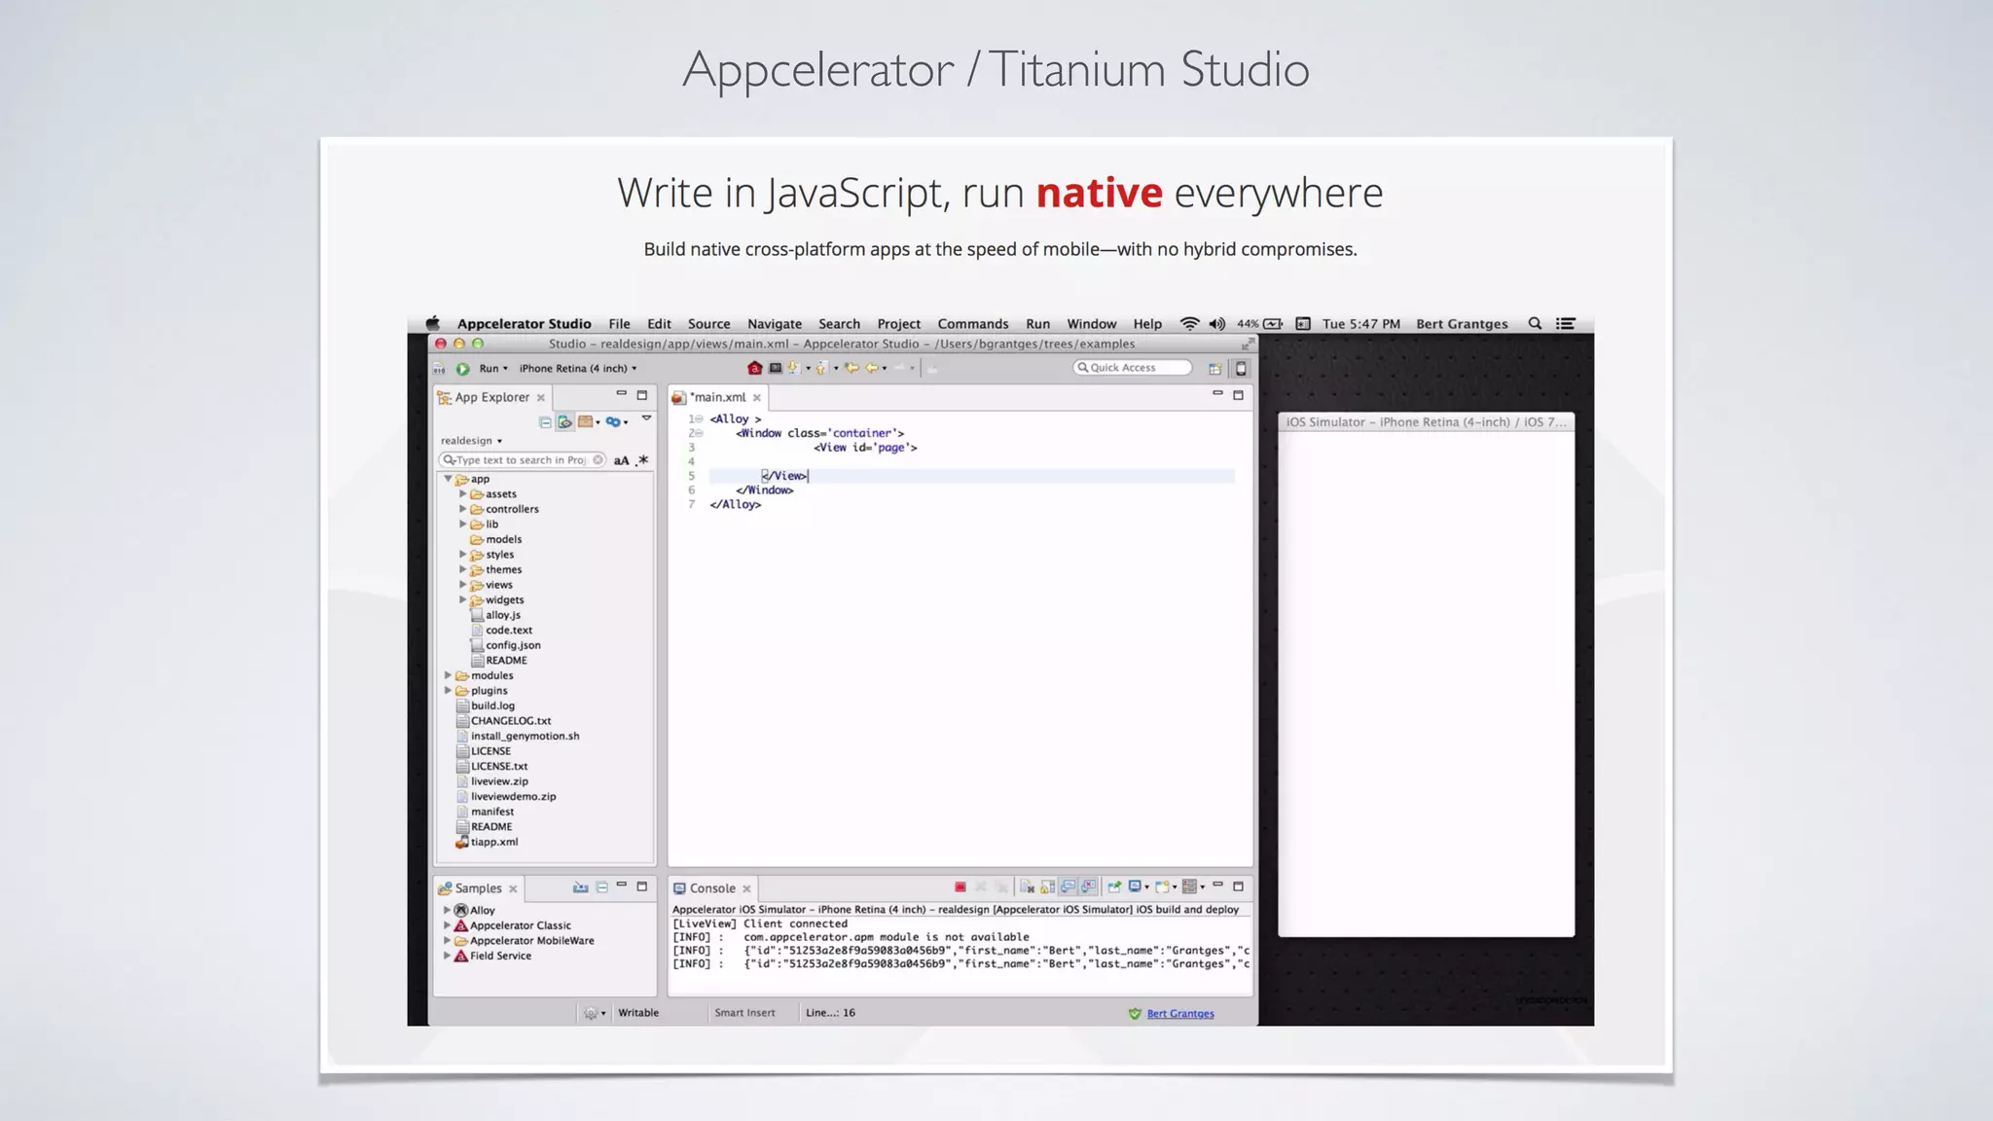Click the App Explorer search field
Viewport: 1993px width, 1121px height.
click(522, 460)
